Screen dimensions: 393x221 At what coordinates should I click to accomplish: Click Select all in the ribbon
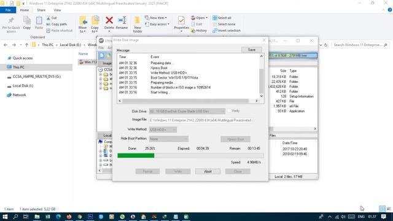coord(222,18)
